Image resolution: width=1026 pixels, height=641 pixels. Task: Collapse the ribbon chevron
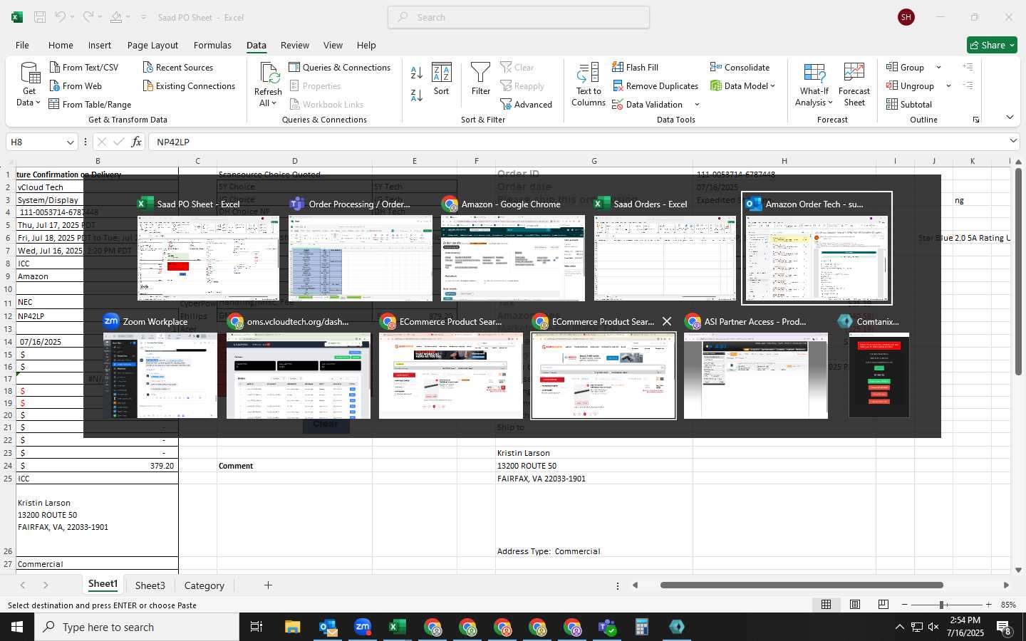1010,117
